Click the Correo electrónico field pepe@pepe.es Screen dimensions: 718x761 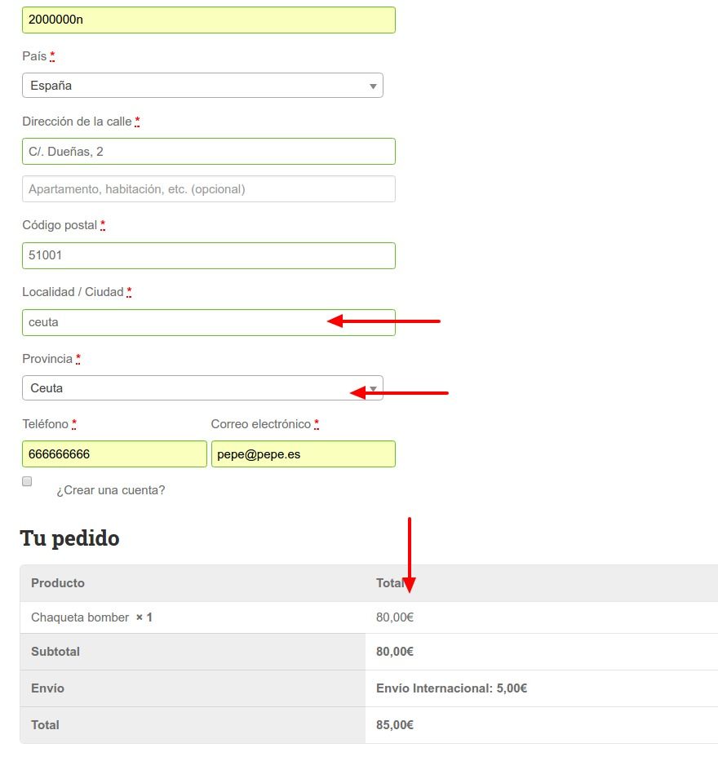point(304,454)
